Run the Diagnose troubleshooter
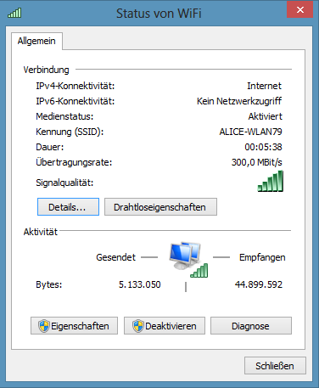The image size is (319, 388). click(x=251, y=326)
